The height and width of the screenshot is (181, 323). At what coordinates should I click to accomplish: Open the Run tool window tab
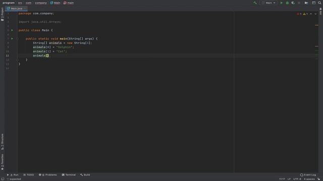click(13, 175)
